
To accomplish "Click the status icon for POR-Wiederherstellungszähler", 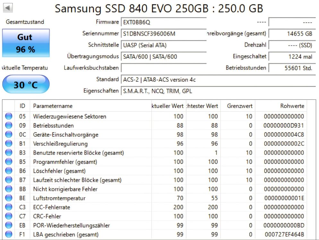I will point(9,225).
